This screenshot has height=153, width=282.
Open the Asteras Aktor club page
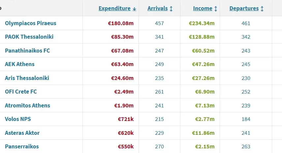[22, 133]
